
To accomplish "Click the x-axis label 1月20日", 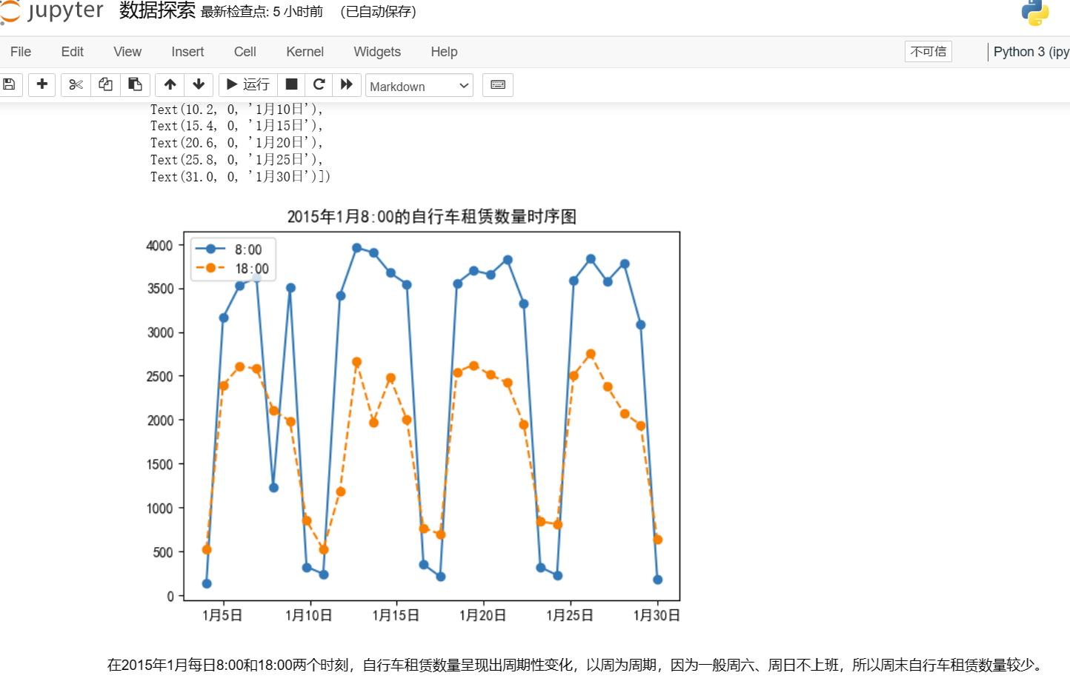I will click(x=483, y=616).
